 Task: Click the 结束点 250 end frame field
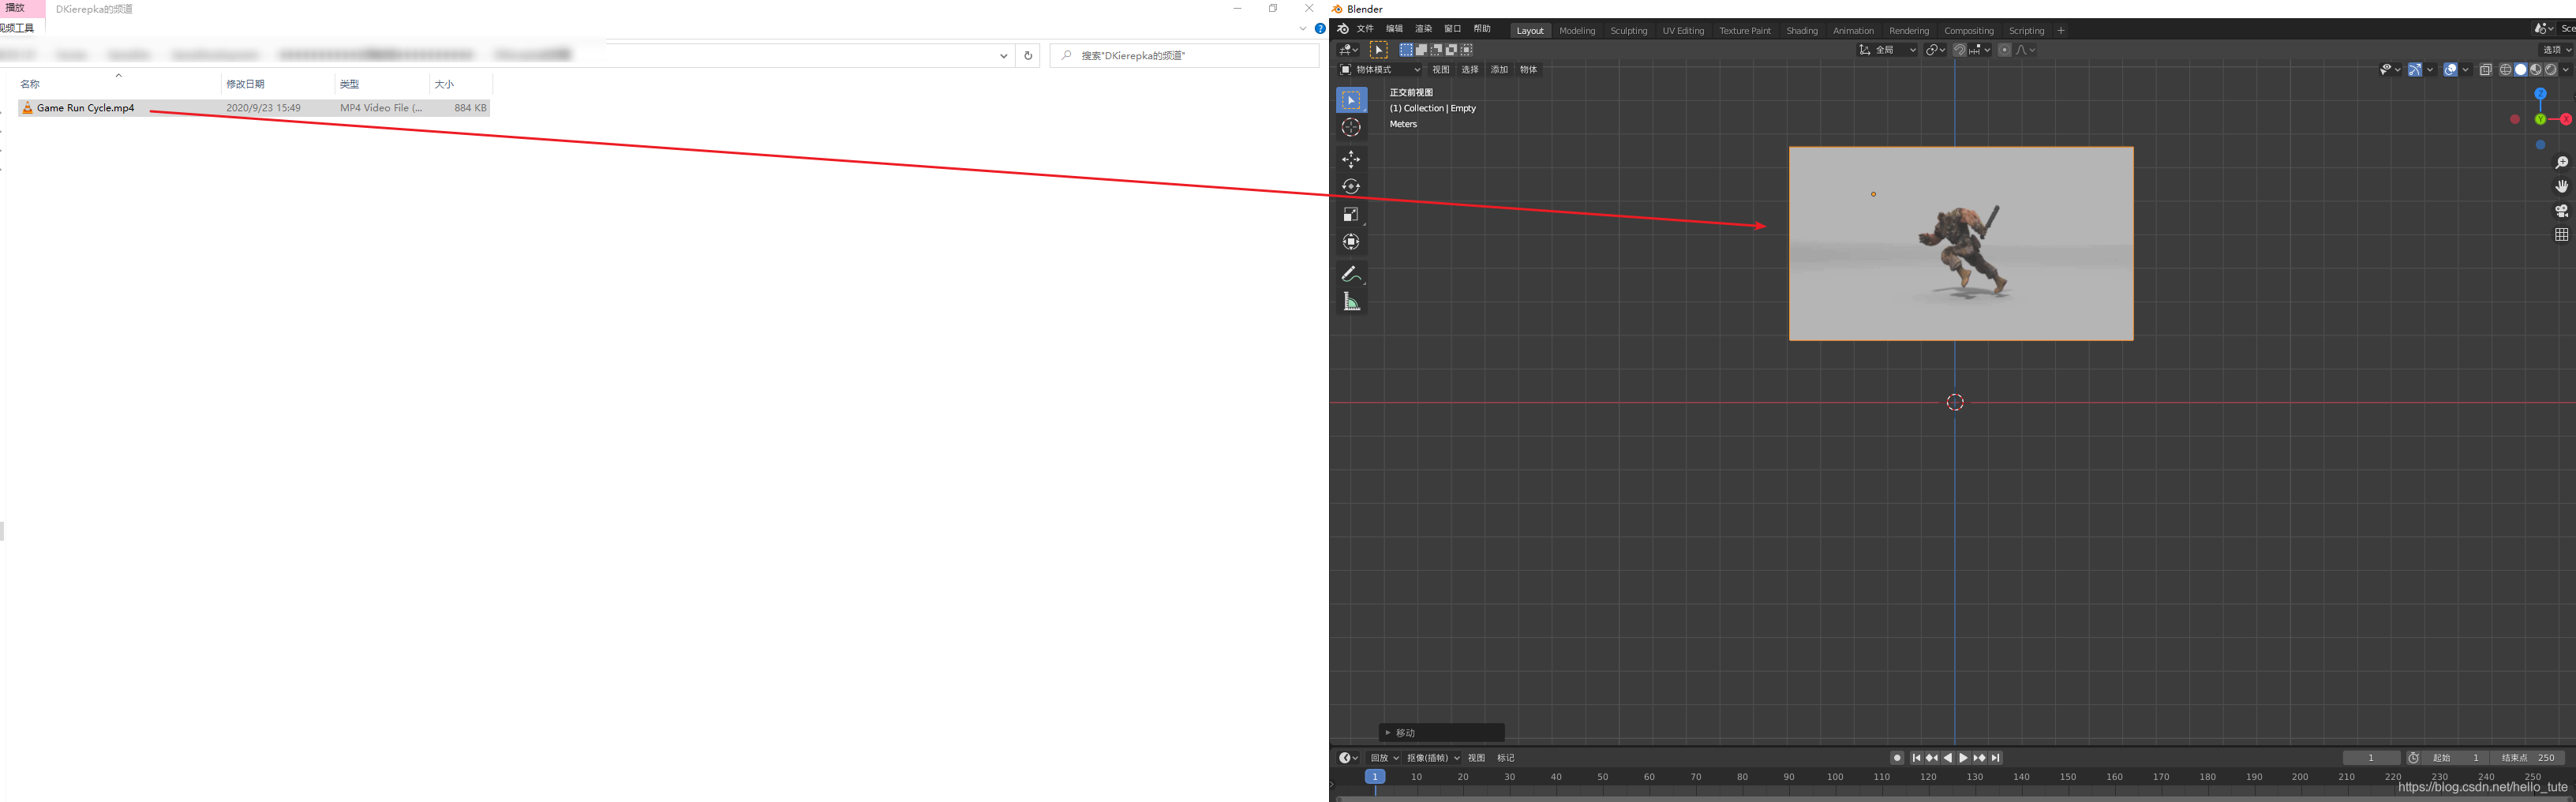2527,758
